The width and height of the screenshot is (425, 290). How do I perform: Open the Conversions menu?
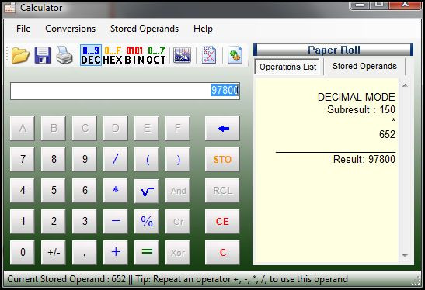[x=71, y=29]
